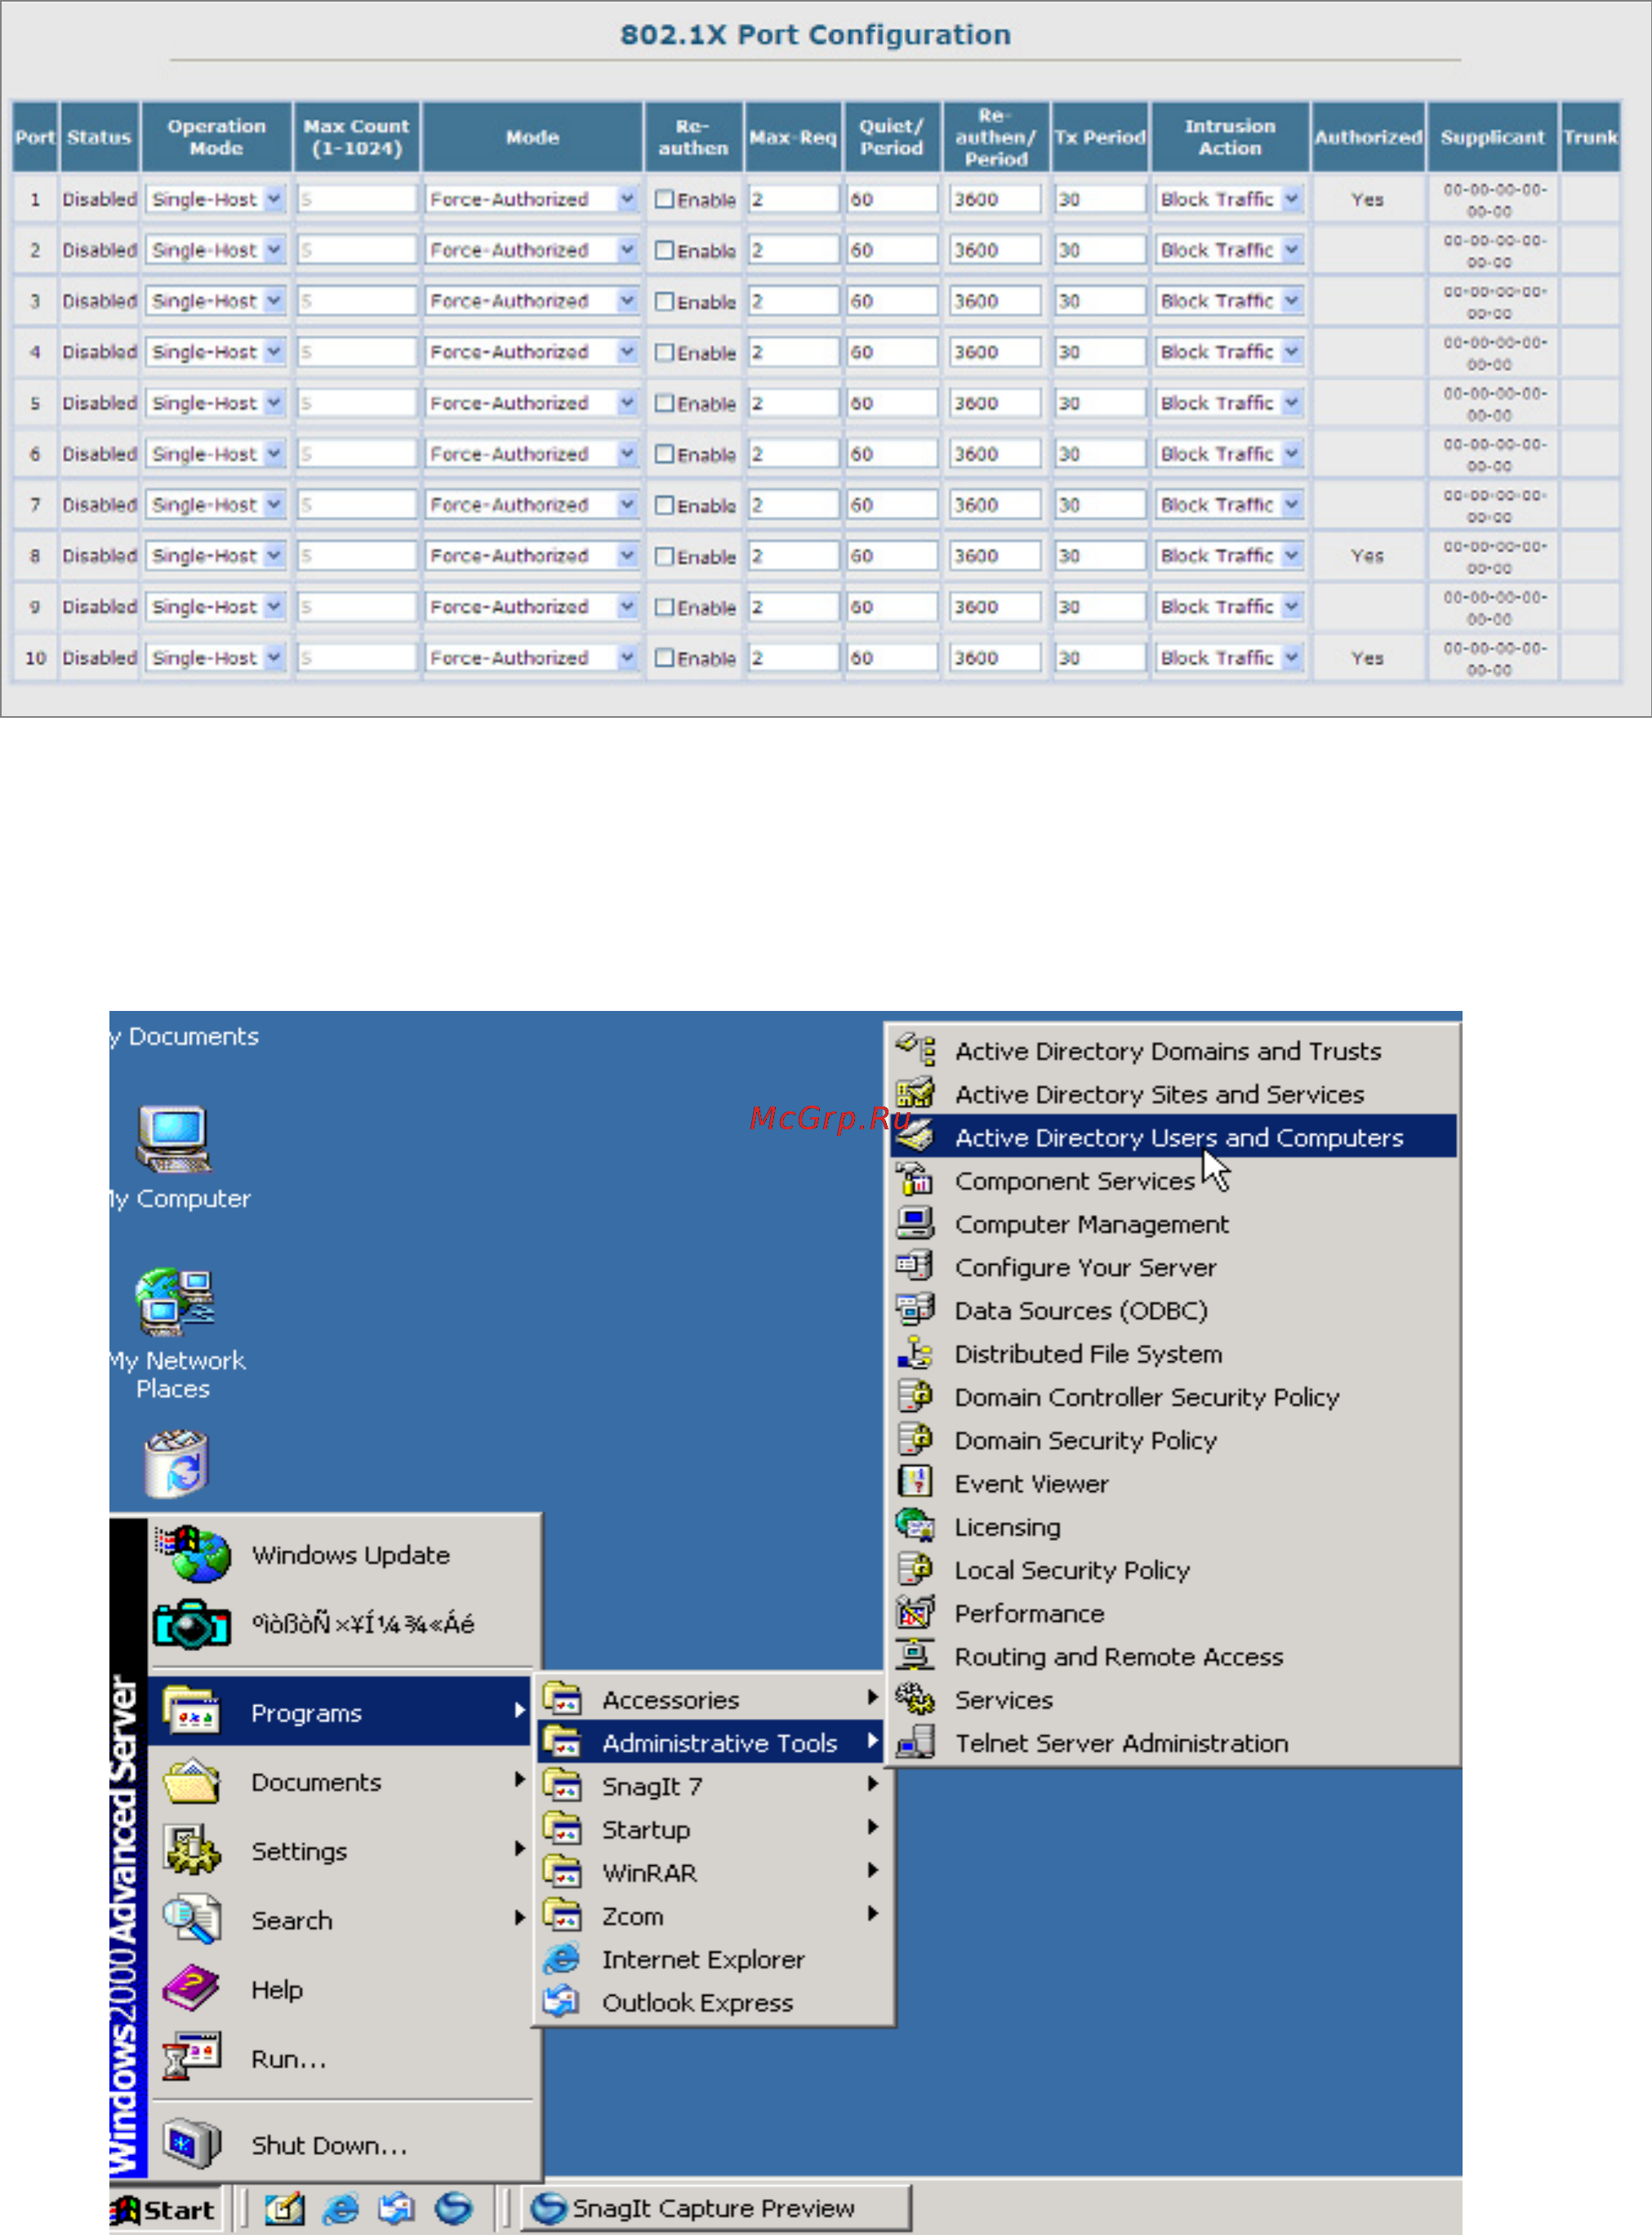Click Routing and Remote Access icon
Screen dimensions: 1652x2235
click(x=915, y=1655)
